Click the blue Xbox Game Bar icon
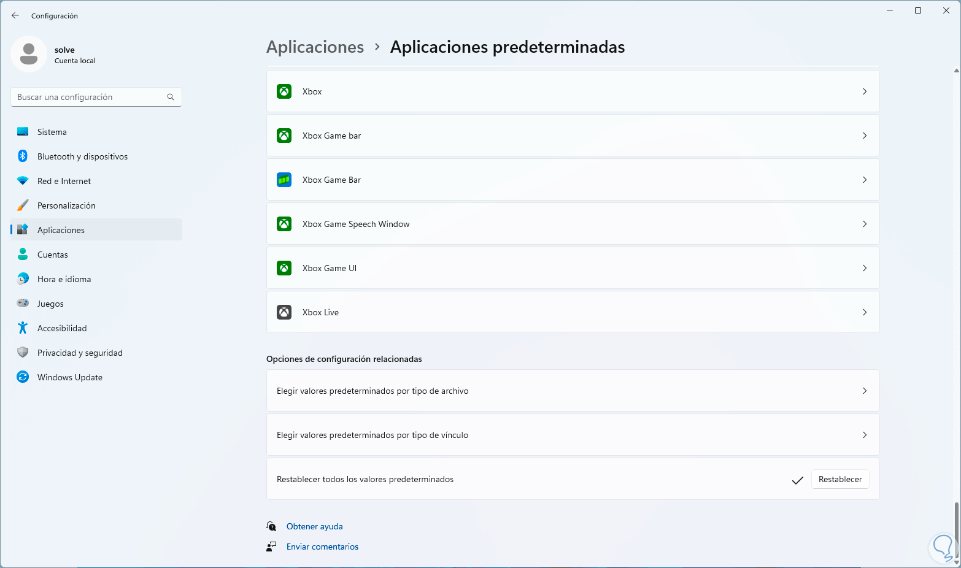The image size is (961, 568). 284,180
